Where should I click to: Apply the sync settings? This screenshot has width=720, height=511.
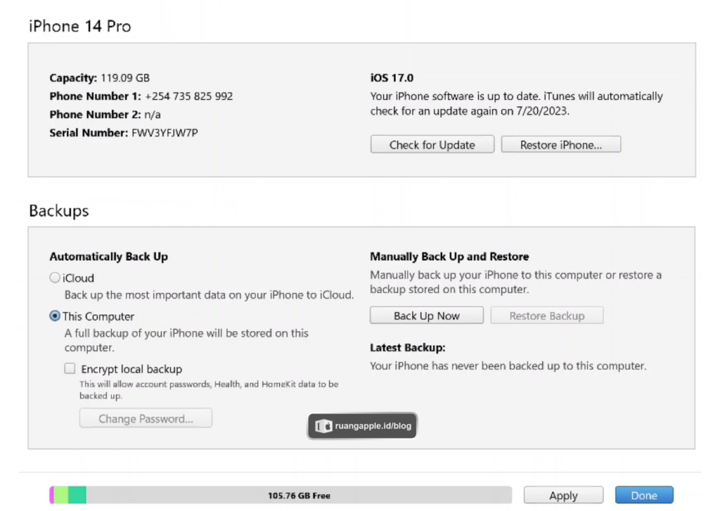(563, 496)
